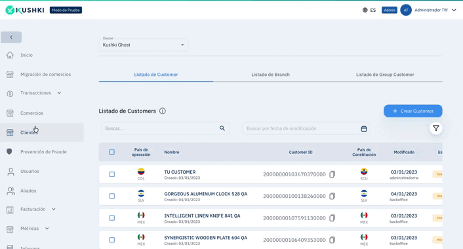Check the SYNERGISTIC WOODEN PLATE row checkbox
463x249 pixels.
tap(112, 240)
